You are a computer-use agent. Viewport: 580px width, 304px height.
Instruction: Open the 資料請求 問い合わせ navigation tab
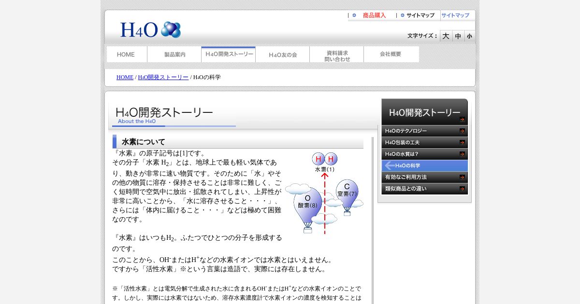point(337,55)
